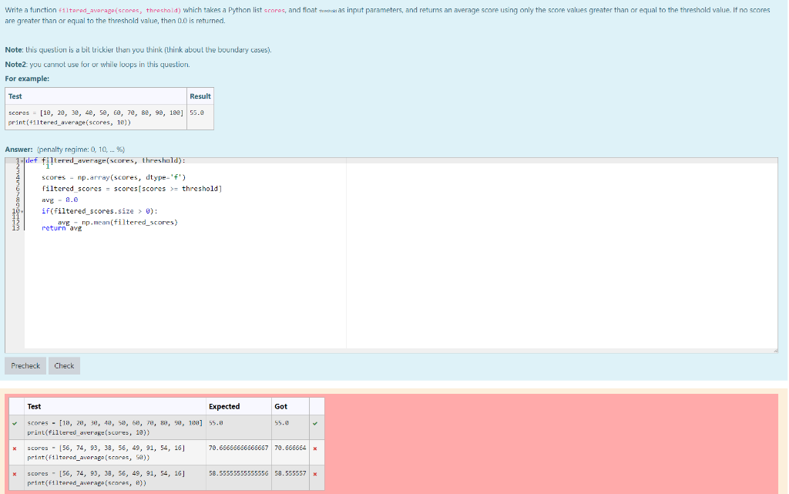Image resolution: width=789 pixels, height=494 pixels.
Task: Collapse the if block on line 10
Action: click(22, 211)
